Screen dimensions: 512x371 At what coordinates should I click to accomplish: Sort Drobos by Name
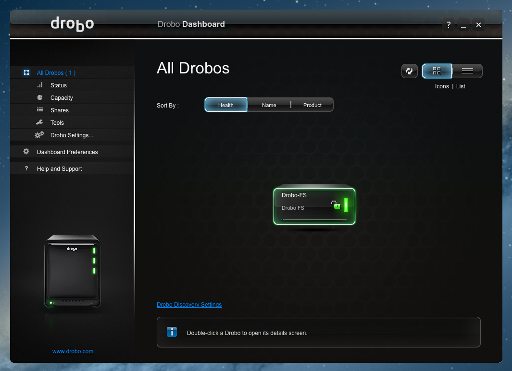[269, 105]
